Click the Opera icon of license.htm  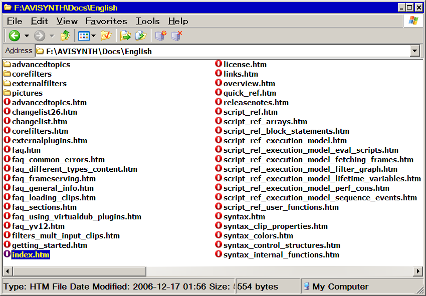219,64
